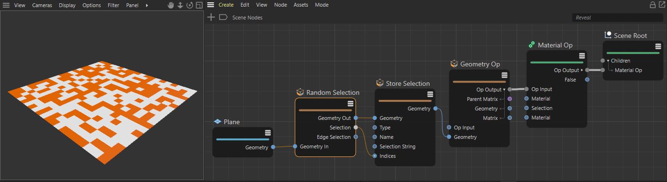Click the tag-shaped breadcrumb icon
667x182 pixels.
click(223, 17)
